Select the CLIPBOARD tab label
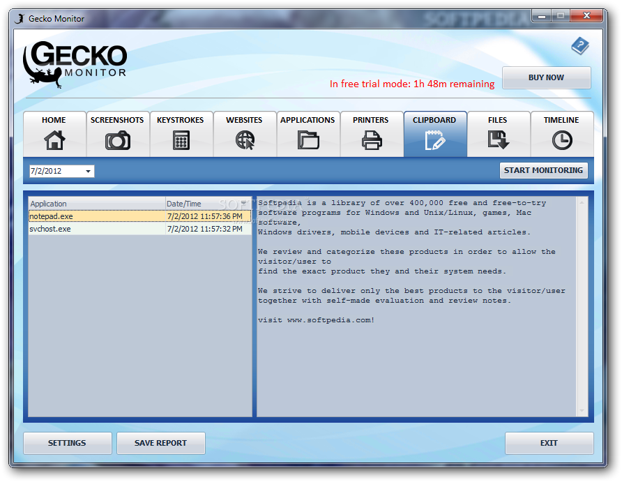This screenshot has height=482, width=622. click(434, 120)
